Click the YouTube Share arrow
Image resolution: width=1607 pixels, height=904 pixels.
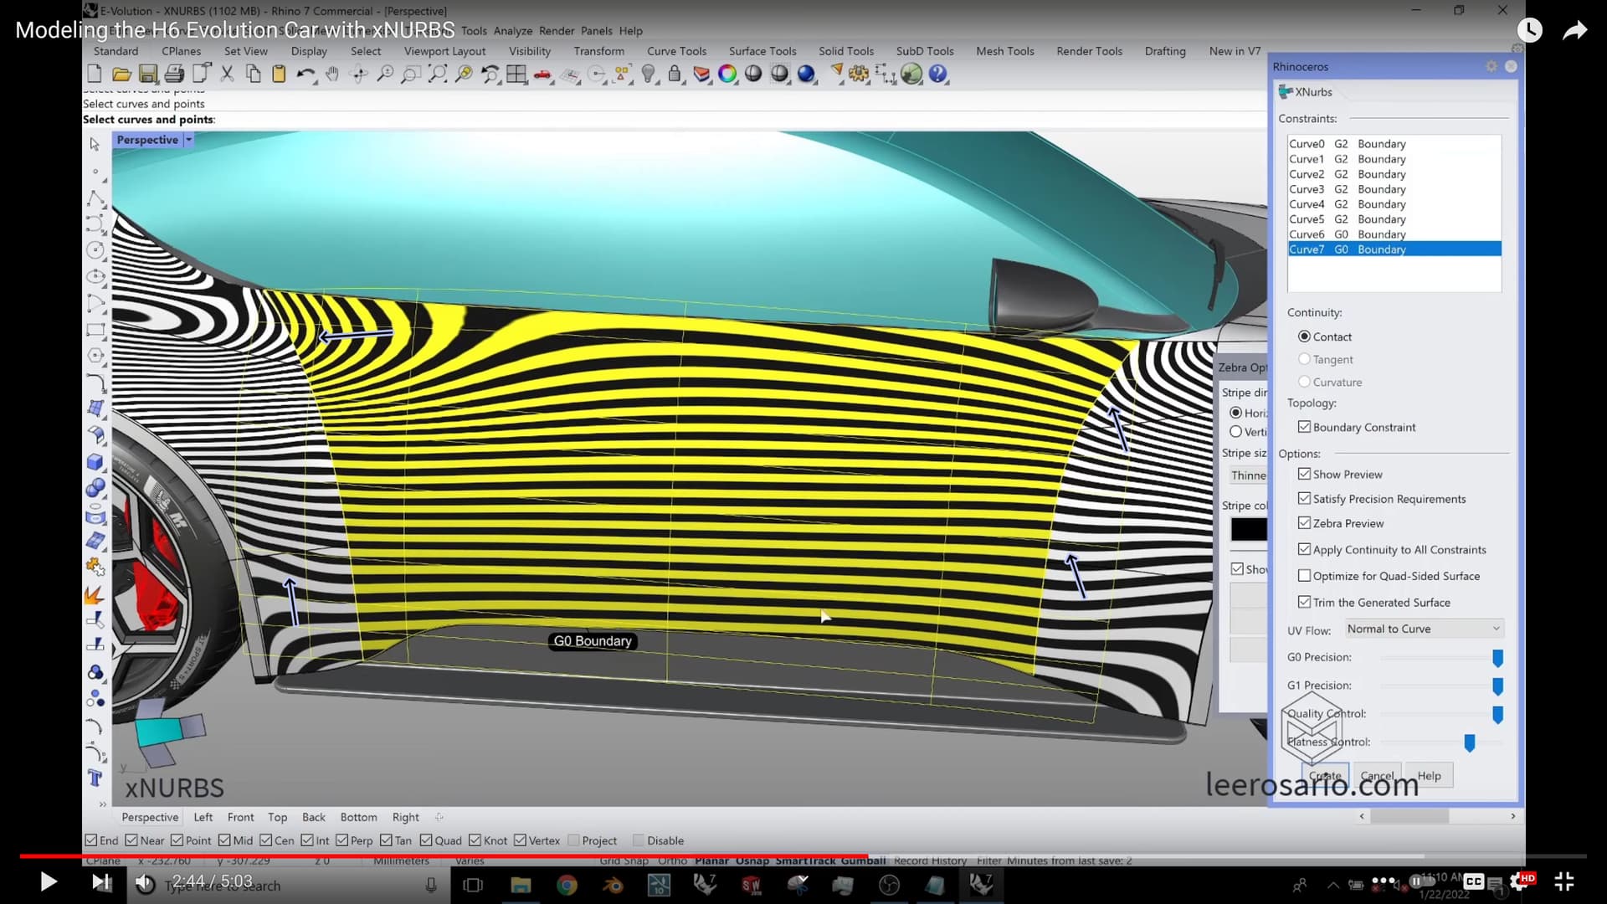1574,31
